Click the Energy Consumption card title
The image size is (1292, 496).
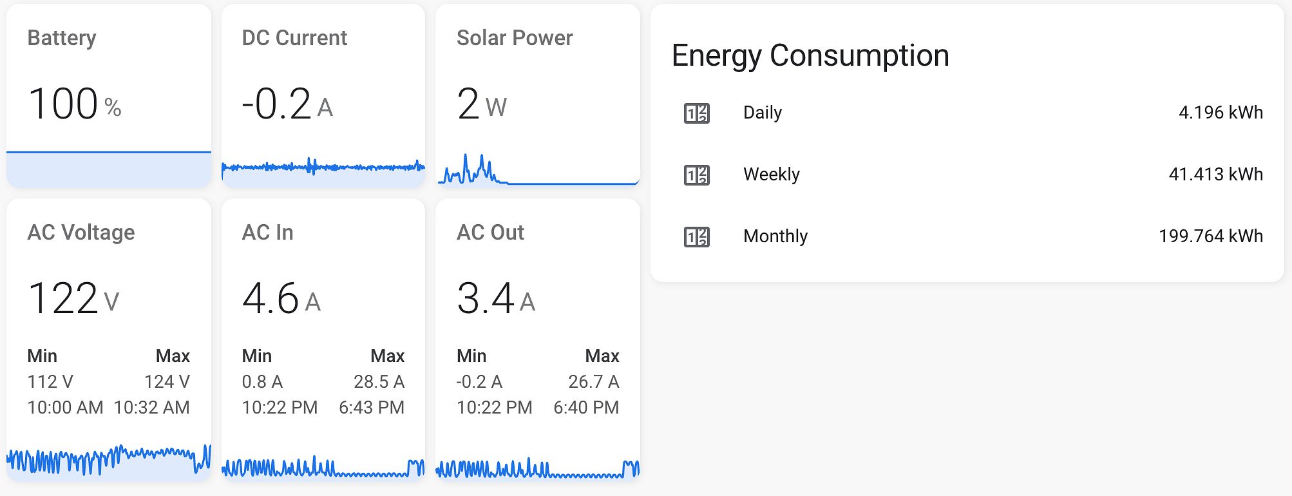[810, 55]
